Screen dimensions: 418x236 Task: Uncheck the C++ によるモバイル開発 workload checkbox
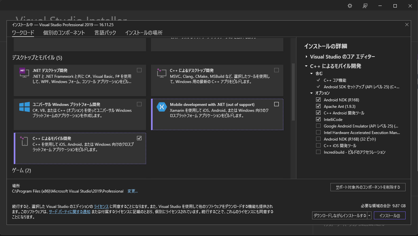(x=139, y=138)
